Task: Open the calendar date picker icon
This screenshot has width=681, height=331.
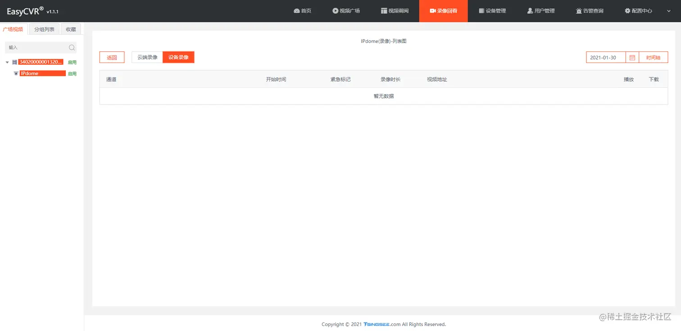Action: pyautogui.click(x=632, y=58)
